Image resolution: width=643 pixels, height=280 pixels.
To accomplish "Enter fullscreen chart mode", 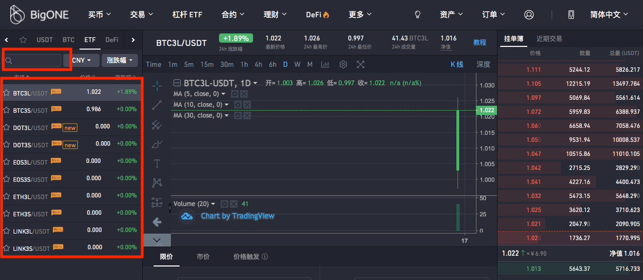I will pos(361,65).
